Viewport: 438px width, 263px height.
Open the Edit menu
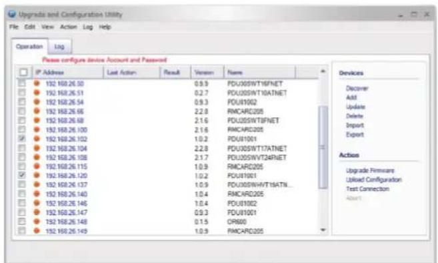point(29,27)
